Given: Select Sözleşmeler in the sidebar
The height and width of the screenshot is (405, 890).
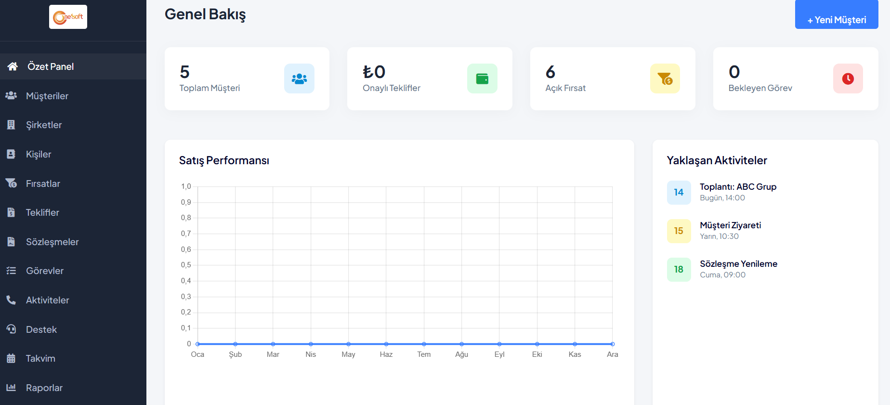Looking at the screenshot, I should tap(52, 242).
